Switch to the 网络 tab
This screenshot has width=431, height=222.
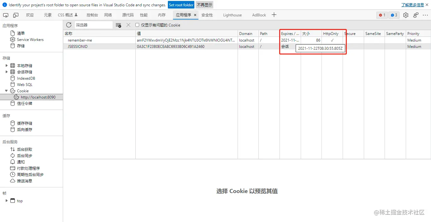tap(108, 15)
